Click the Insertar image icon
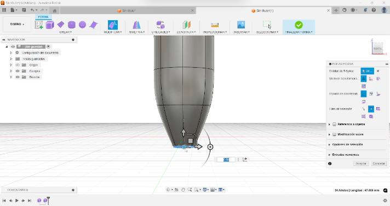This screenshot has width=390, height=206. [x=241, y=25]
